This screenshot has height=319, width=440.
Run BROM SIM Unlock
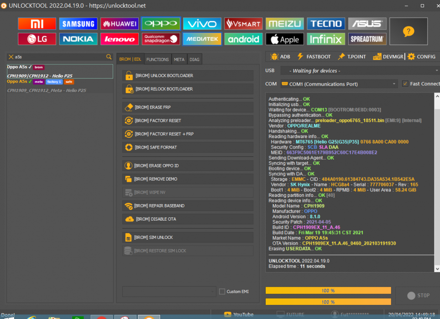(x=188, y=237)
